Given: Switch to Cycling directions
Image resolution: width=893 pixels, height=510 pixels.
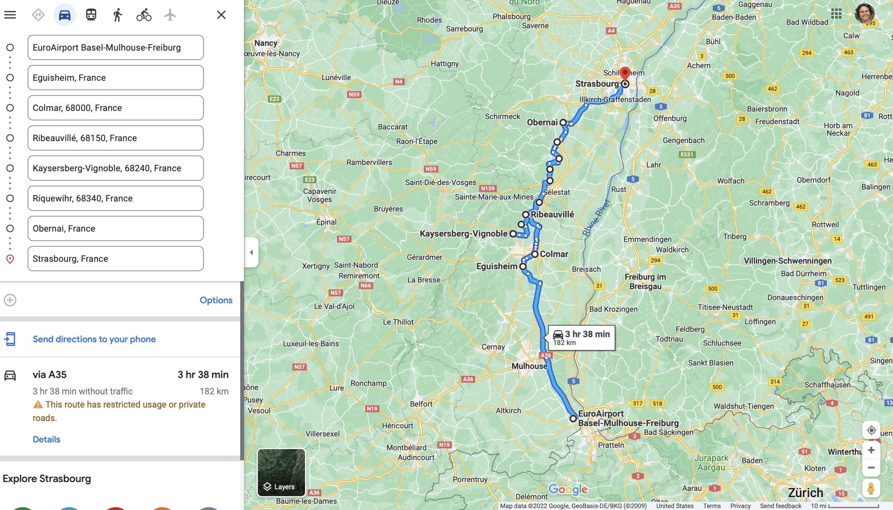Looking at the screenshot, I should [144, 15].
